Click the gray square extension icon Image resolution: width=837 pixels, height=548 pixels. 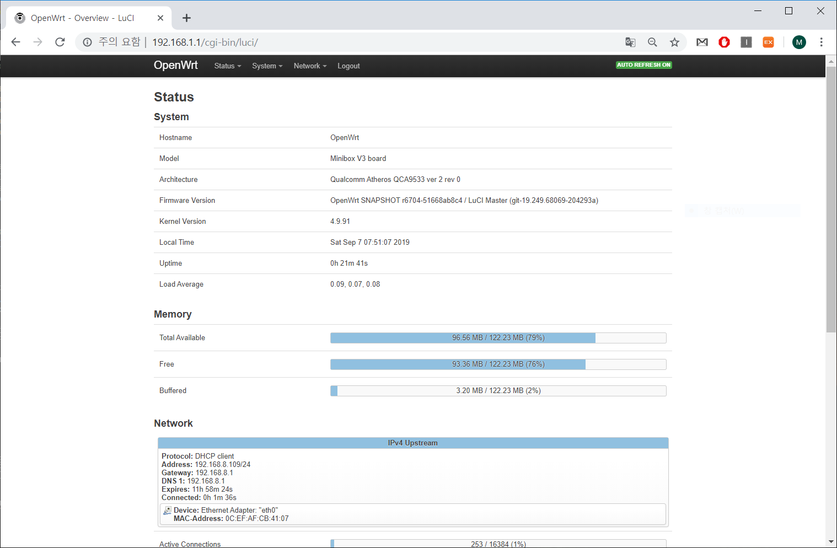[x=746, y=42]
